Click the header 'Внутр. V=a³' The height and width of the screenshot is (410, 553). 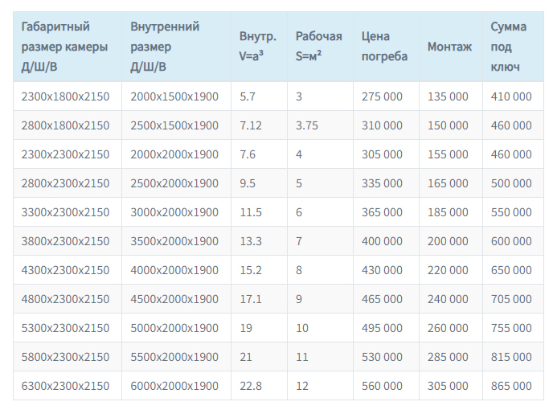pyautogui.click(x=259, y=47)
